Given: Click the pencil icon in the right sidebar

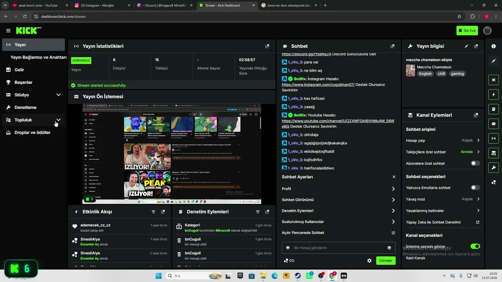Looking at the screenshot, I should pyautogui.click(x=493, y=61).
